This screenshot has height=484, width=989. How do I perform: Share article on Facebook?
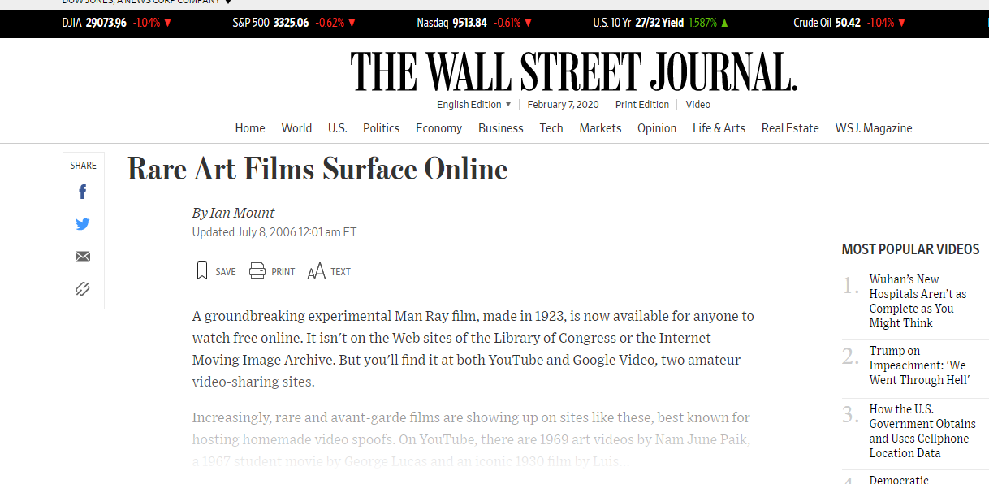coord(82,192)
